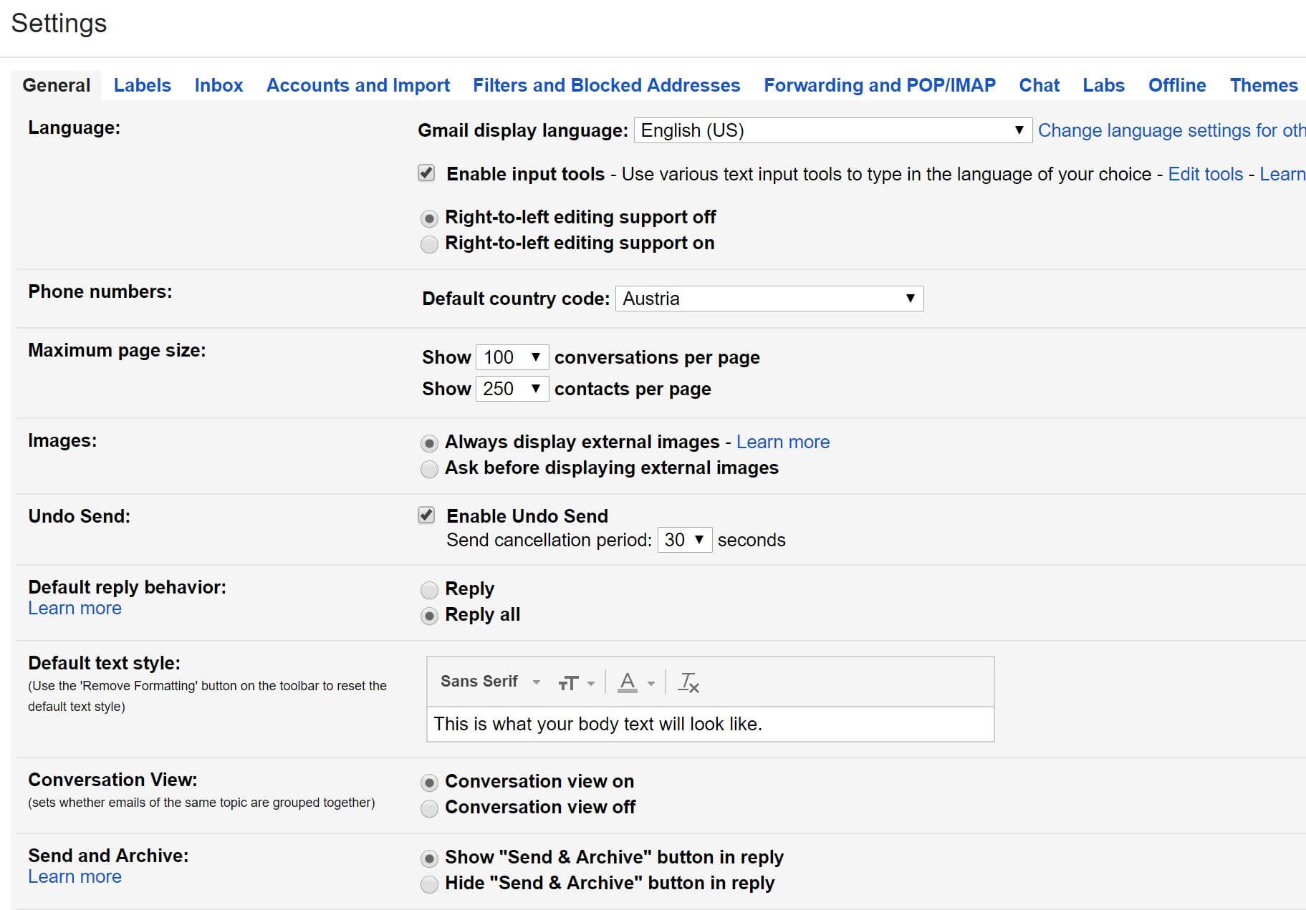1306x910 pixels.
Task: Click the Edit tools link
Action: (x=1205, y=174)
